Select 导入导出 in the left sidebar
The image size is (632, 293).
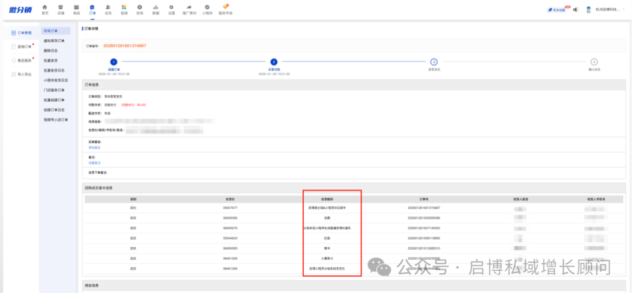point(24,74)
